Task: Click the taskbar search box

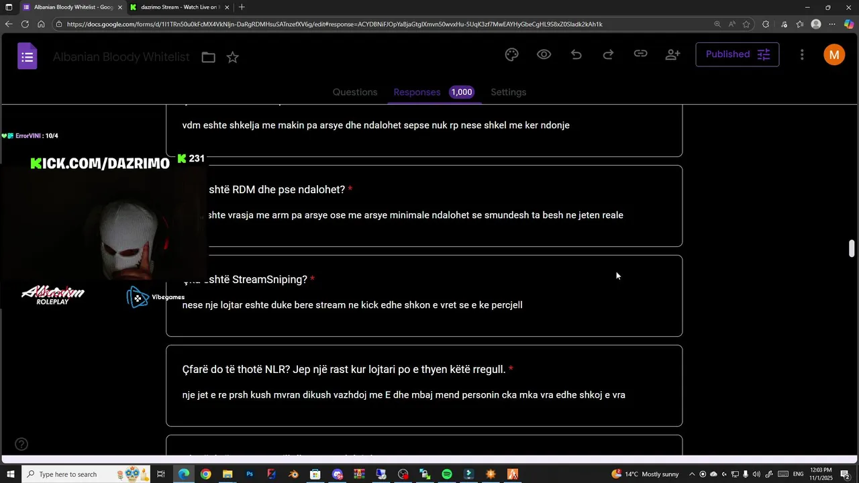Action: 86,474
